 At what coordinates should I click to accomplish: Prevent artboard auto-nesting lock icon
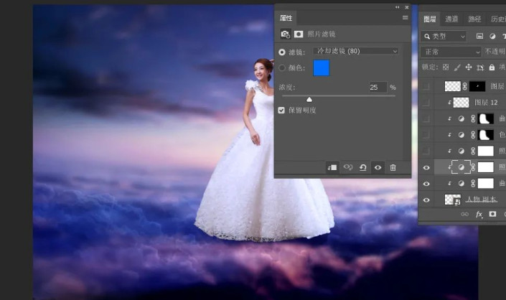click(480, 67)
